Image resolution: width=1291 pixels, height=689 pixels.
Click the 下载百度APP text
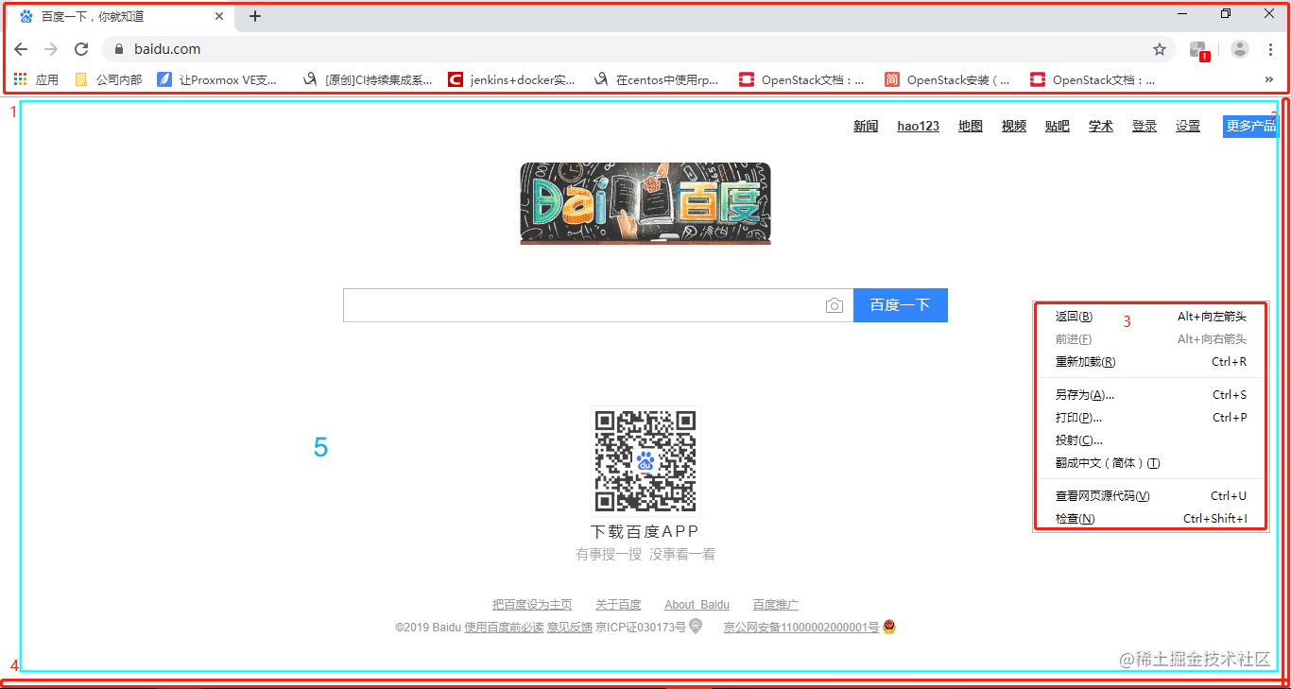pyautogui.click(x=645, y=532)
